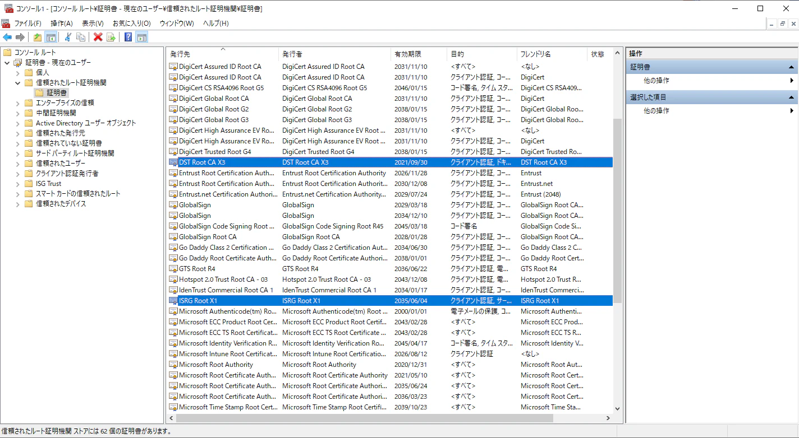799x438 pixels.
Task: Click the console document icon beside ファイル menu
Action: coord(6,23)
